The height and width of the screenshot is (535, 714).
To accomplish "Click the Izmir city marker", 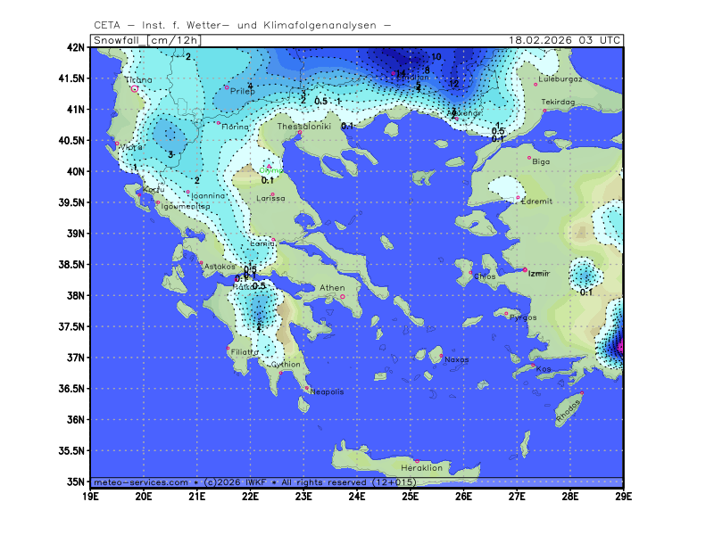I will point(525,269).
